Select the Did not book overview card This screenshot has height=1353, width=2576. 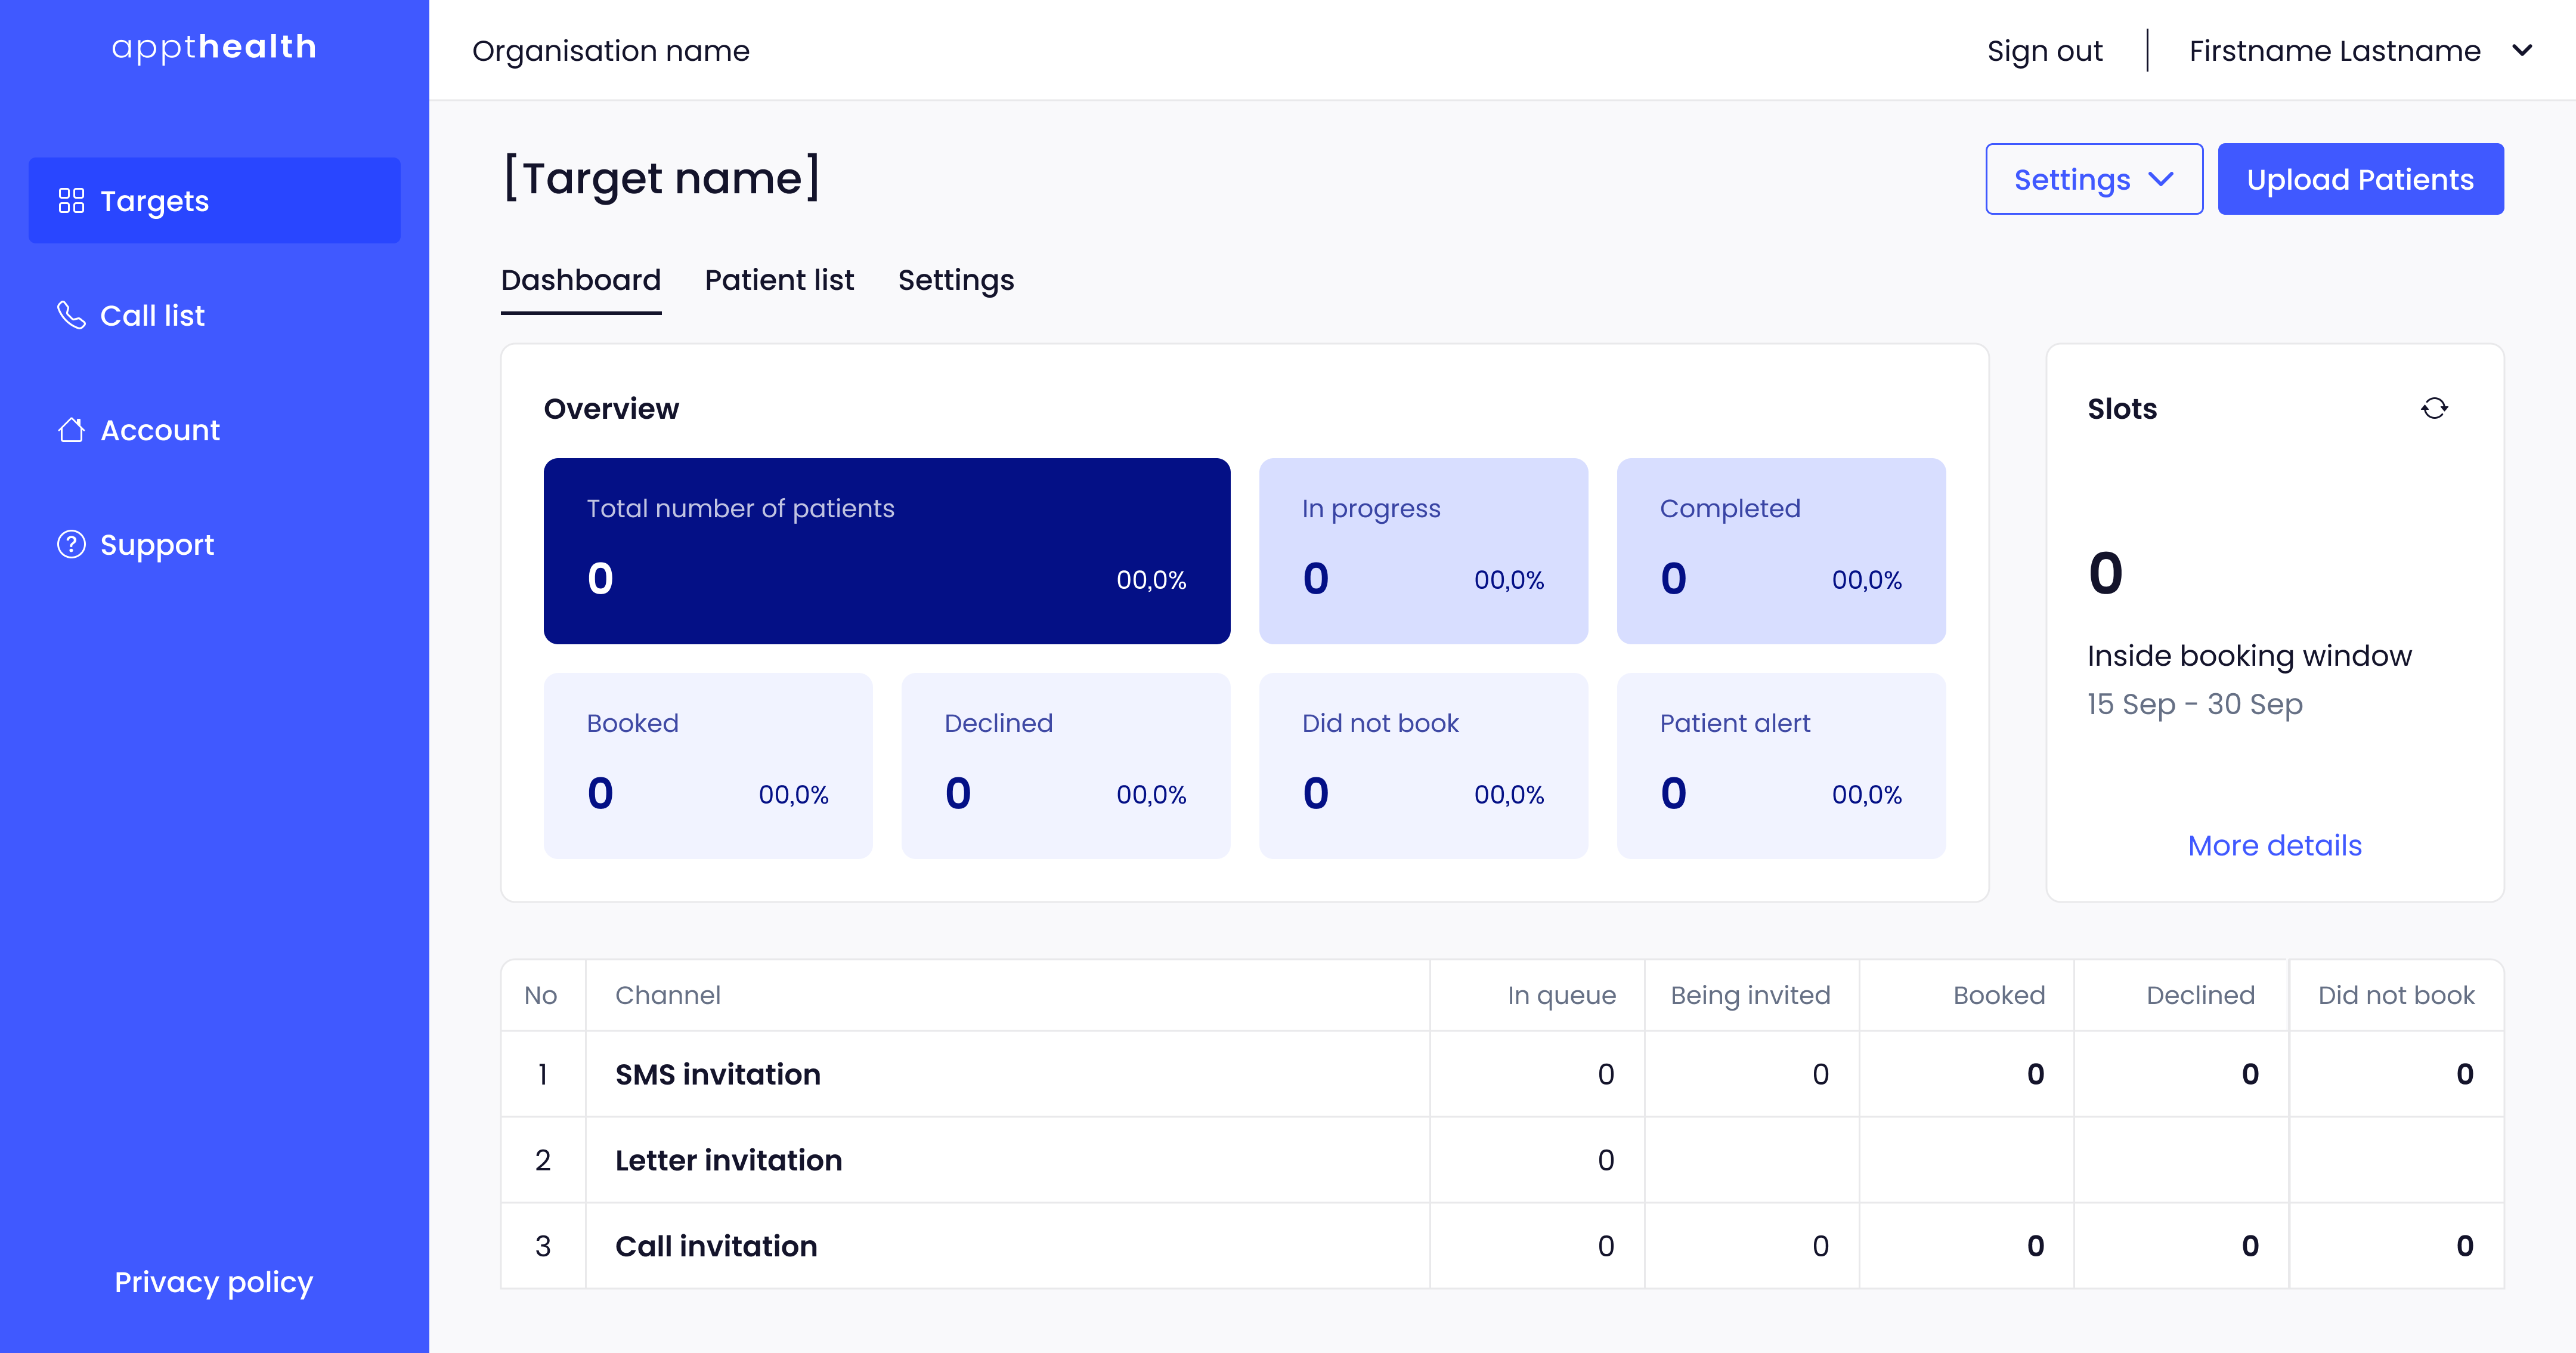coord(1423,765)
